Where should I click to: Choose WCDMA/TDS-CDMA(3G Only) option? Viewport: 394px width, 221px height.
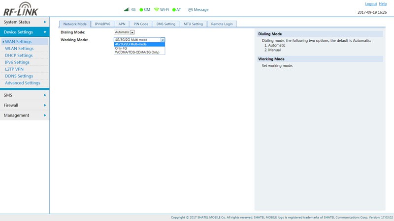click(x=137, y=52)
